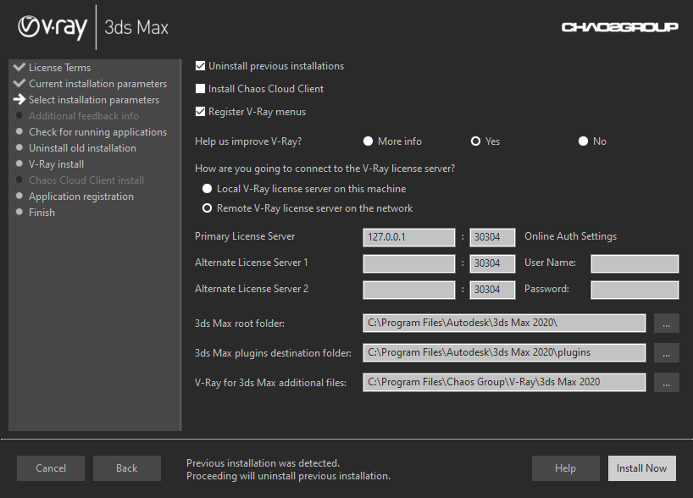Enable Install Chaos Cloud Client

coord(199,88)
